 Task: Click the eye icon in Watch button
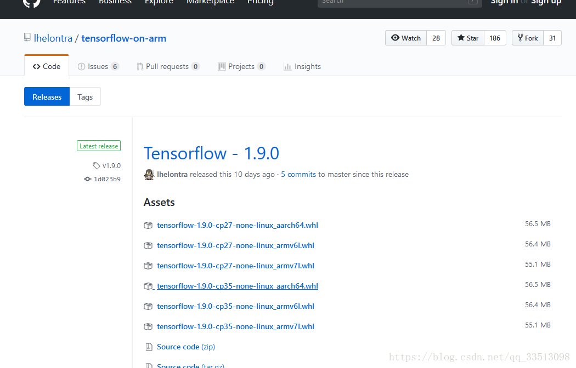396,37
